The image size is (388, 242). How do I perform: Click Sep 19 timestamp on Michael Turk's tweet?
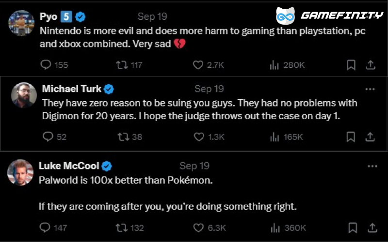[x=209, y=89]
